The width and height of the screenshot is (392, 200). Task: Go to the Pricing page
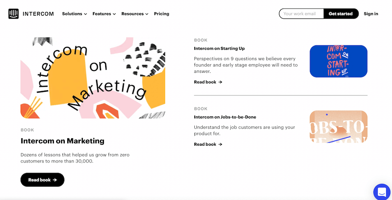161,14
